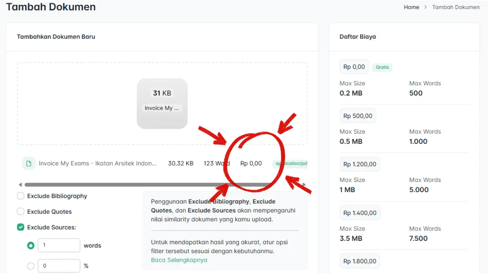Select the 31 KB uploaded file thumbnail
Screen dimensions: 488x274
pyautogui.click(x=162, y=104)
